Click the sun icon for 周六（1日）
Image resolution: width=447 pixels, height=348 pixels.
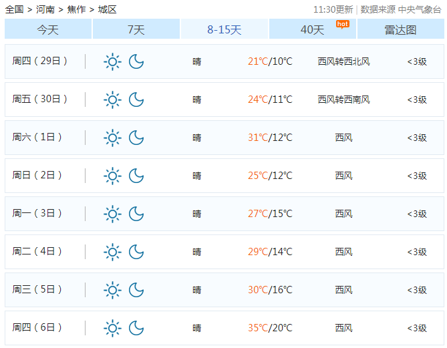(112, 138)
